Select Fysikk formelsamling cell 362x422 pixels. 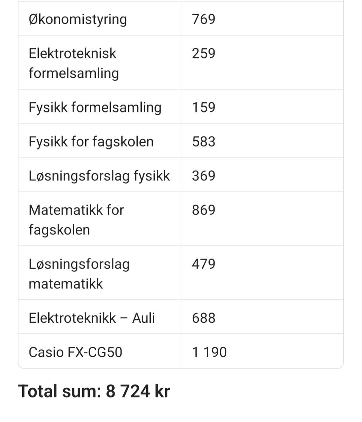pos(99,106)
